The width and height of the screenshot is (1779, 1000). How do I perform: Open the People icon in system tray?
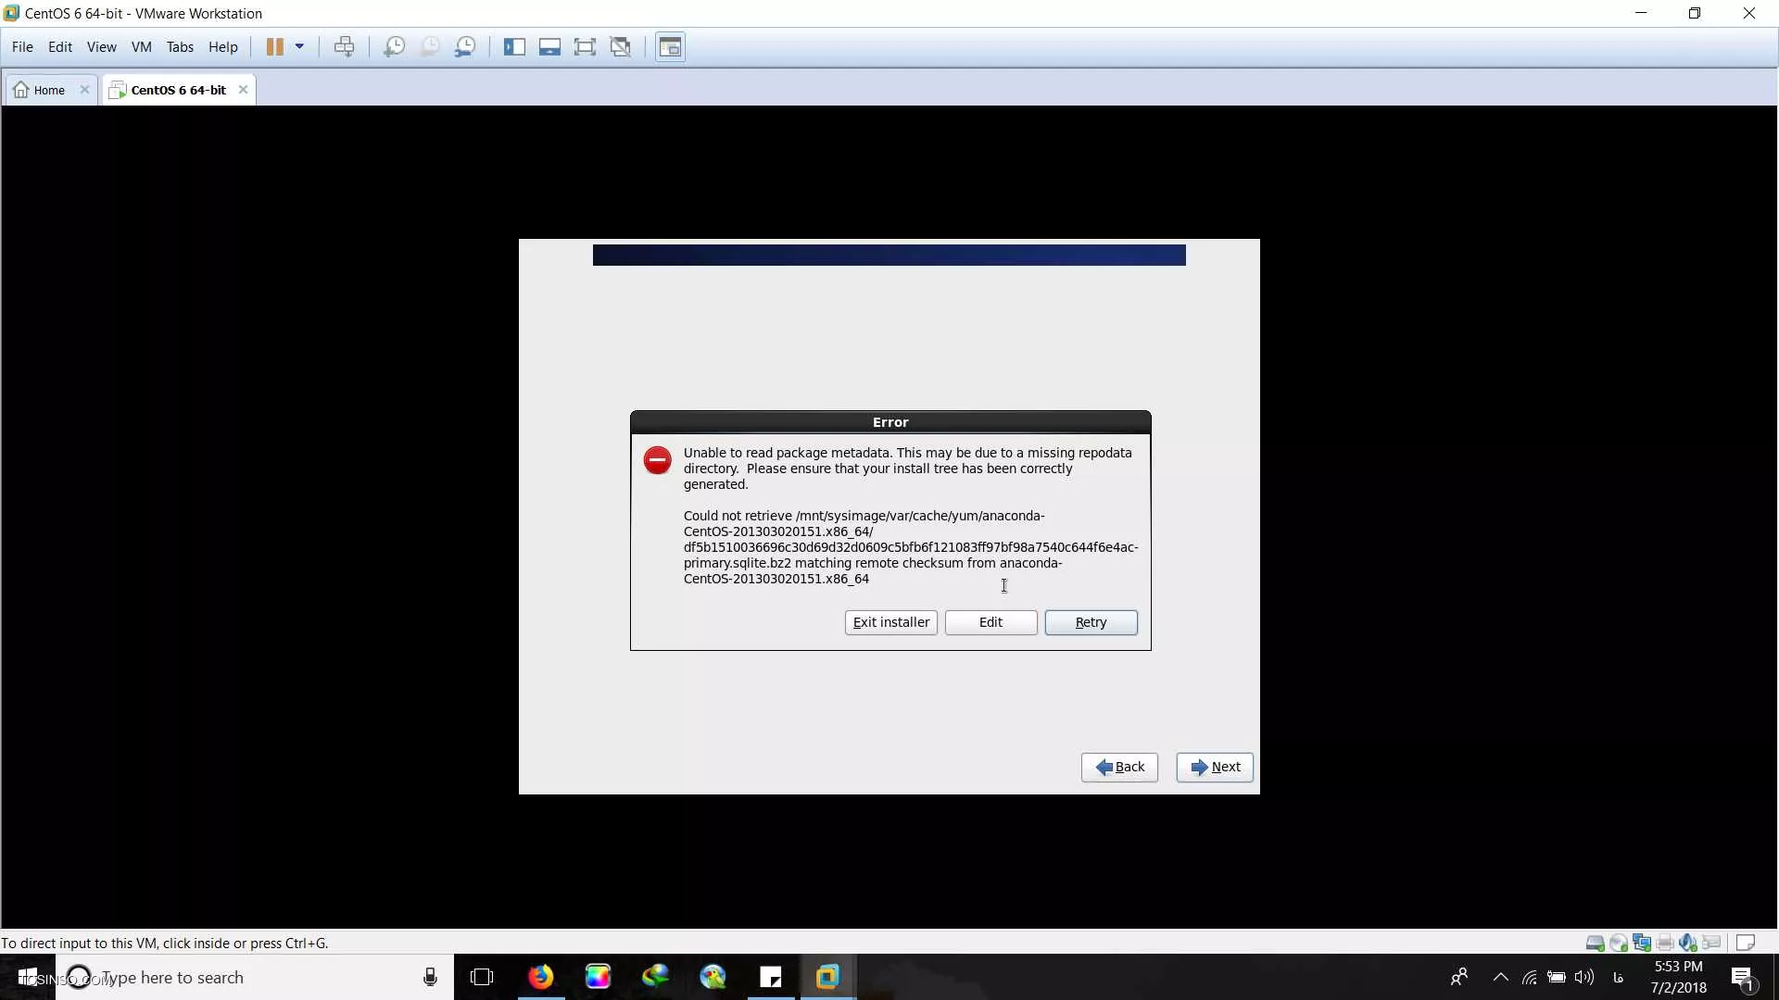coord(1458,977)
